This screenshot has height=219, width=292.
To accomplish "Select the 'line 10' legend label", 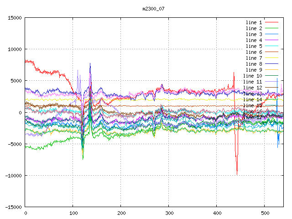I will (x=252, y=76).
